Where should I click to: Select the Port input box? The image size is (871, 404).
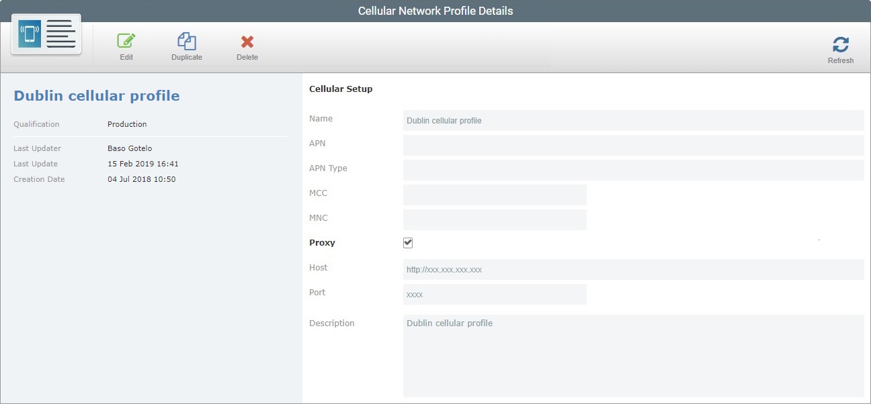click(x=494, y=294)
